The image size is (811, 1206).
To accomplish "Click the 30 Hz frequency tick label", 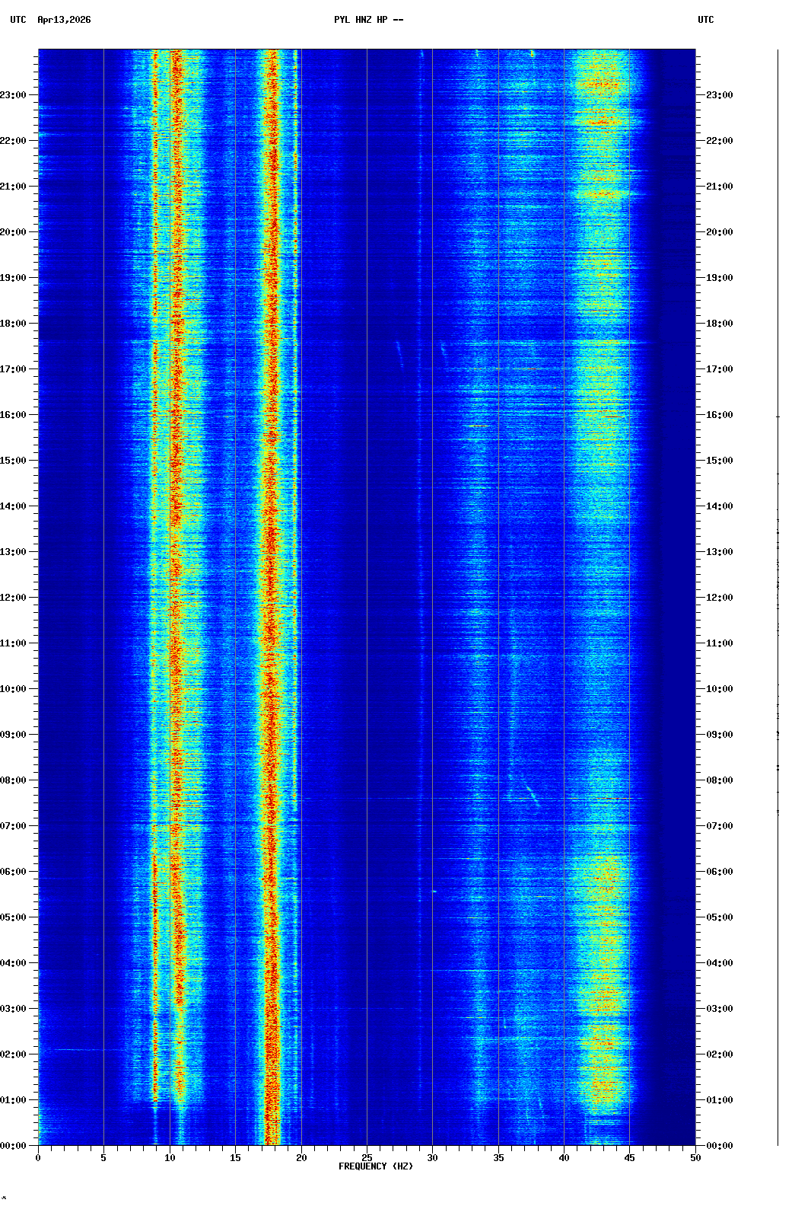I will click(432, 1158).
